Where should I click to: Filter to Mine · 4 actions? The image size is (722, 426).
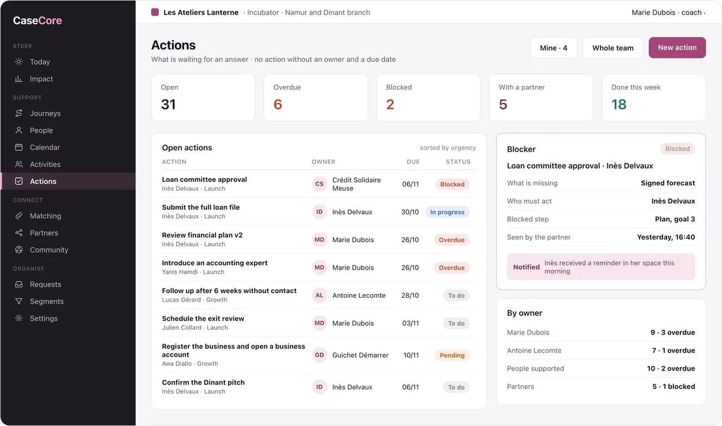(554, 48)
